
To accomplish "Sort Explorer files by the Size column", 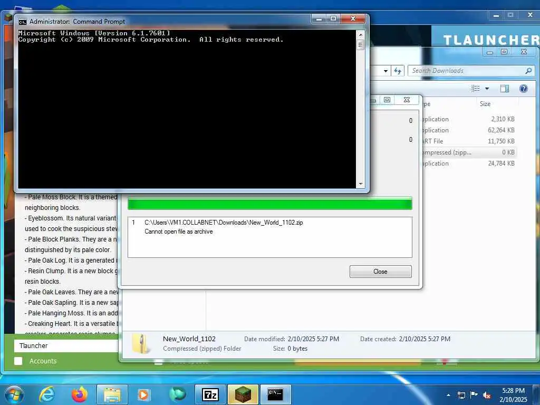I will click(485, 104).
